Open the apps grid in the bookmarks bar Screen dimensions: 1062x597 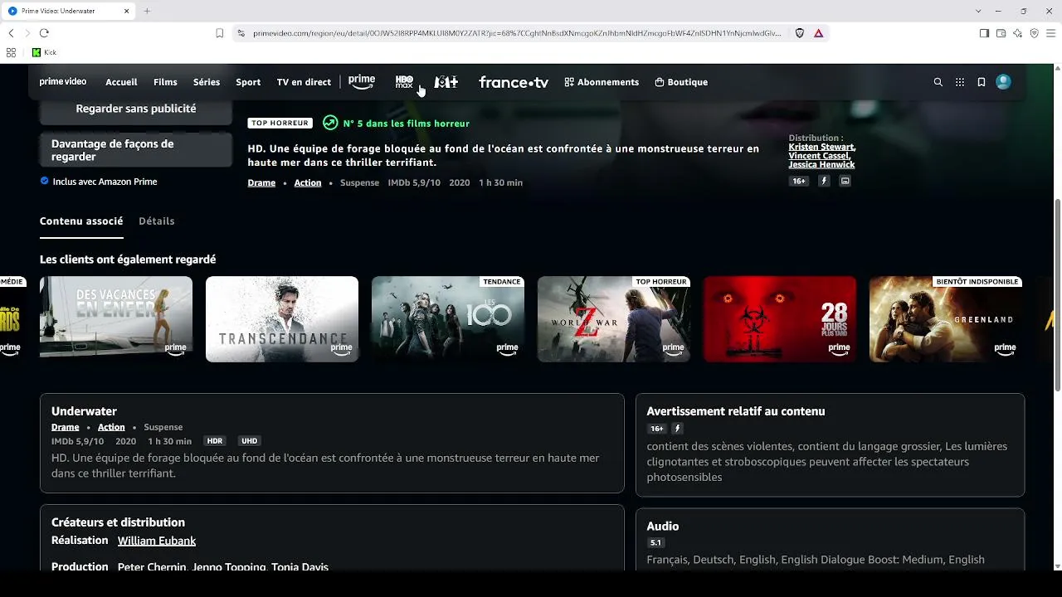click(x=11, y=52)
